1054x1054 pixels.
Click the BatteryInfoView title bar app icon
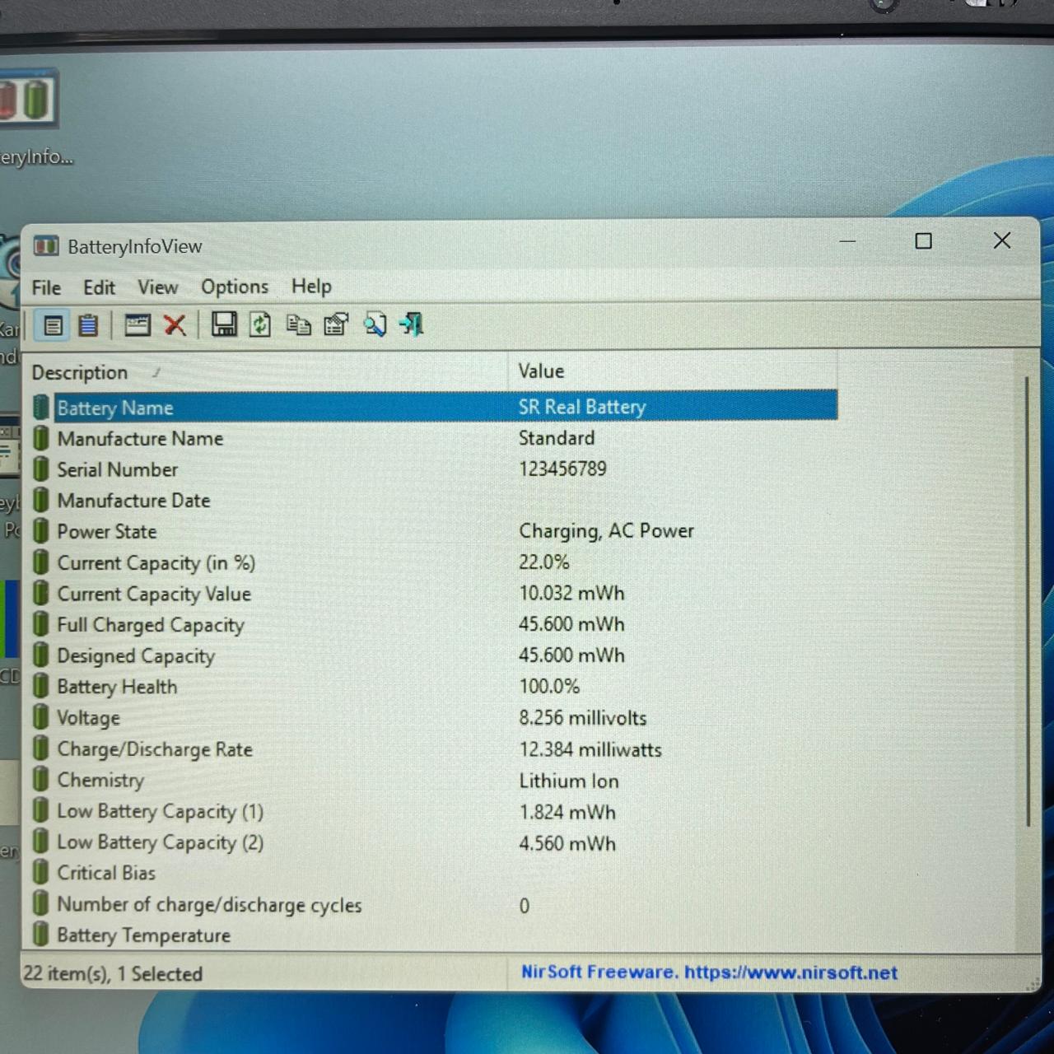[46, 246]
